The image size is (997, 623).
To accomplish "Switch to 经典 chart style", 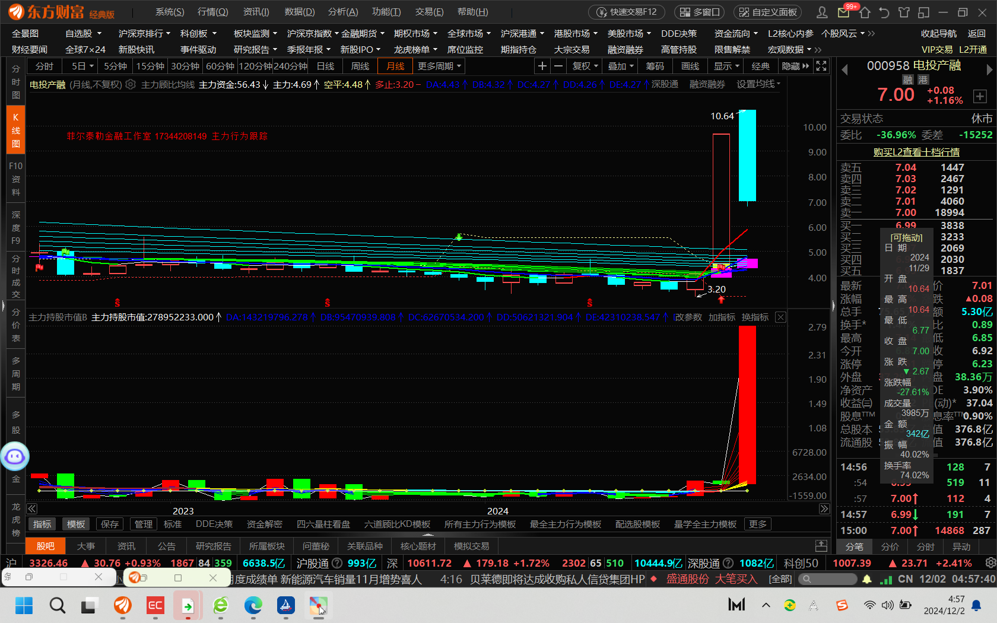I will [x=761, y=66].
